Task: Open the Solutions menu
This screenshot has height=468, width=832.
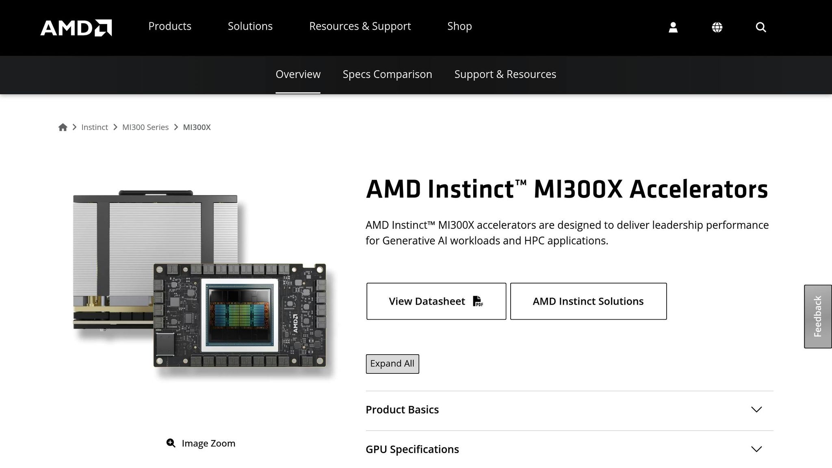Action: click(250, 26)
